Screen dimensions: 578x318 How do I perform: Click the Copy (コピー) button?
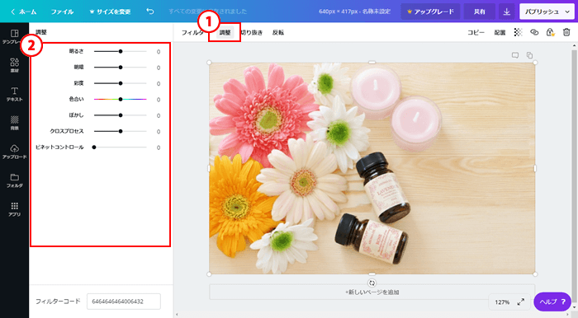pos(476,32)
